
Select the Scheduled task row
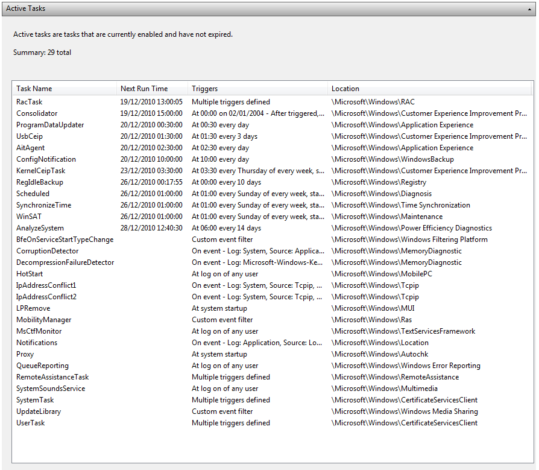(x=273, y=194)
